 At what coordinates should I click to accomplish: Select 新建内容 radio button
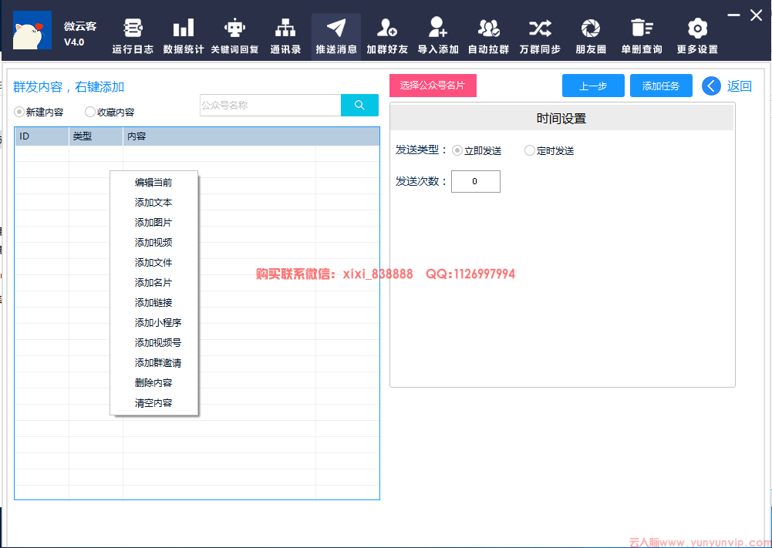(19, 113)
